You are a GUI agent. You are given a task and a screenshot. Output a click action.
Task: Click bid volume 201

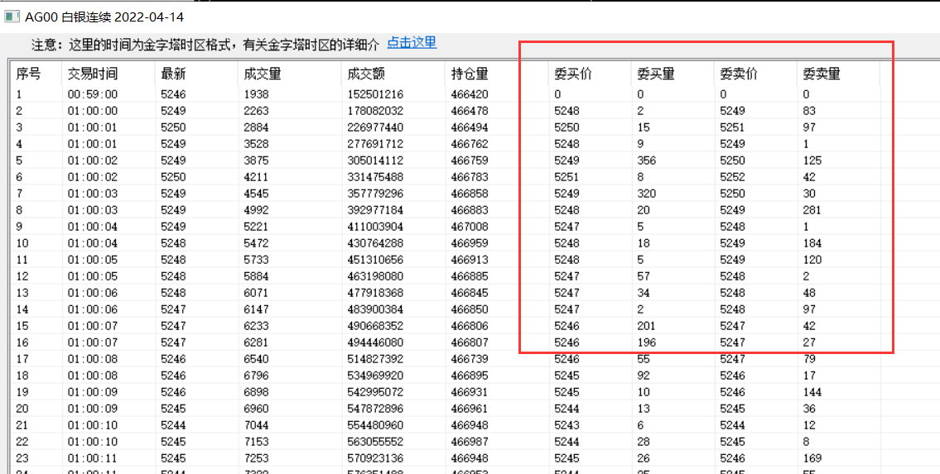[x=646, y=326]
